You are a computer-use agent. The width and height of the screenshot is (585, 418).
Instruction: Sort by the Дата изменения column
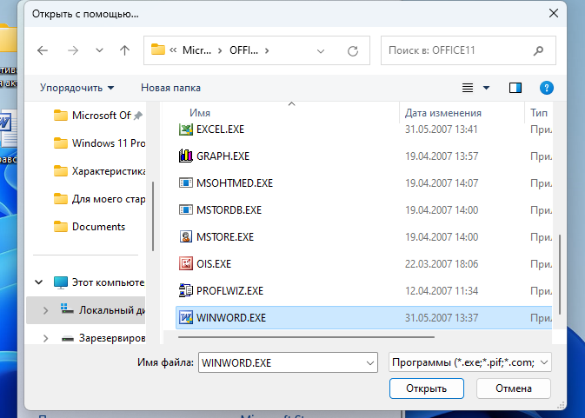click(442, 113)
